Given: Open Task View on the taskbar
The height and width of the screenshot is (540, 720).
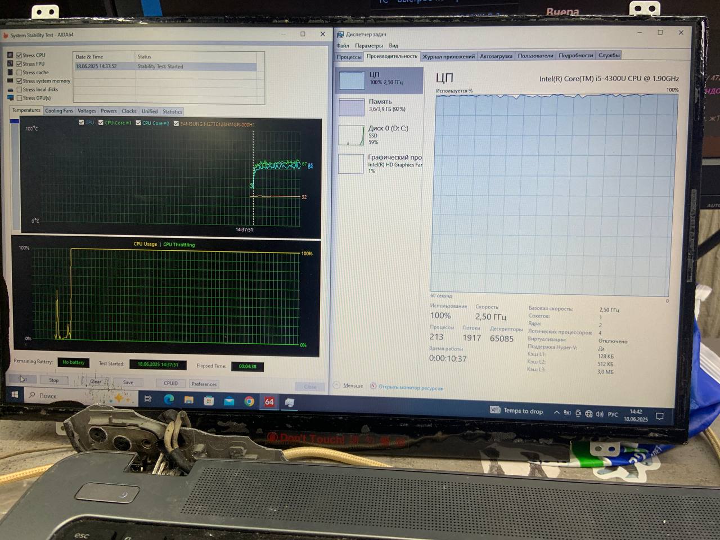Looking at the screenshot, I should (148, 399).
